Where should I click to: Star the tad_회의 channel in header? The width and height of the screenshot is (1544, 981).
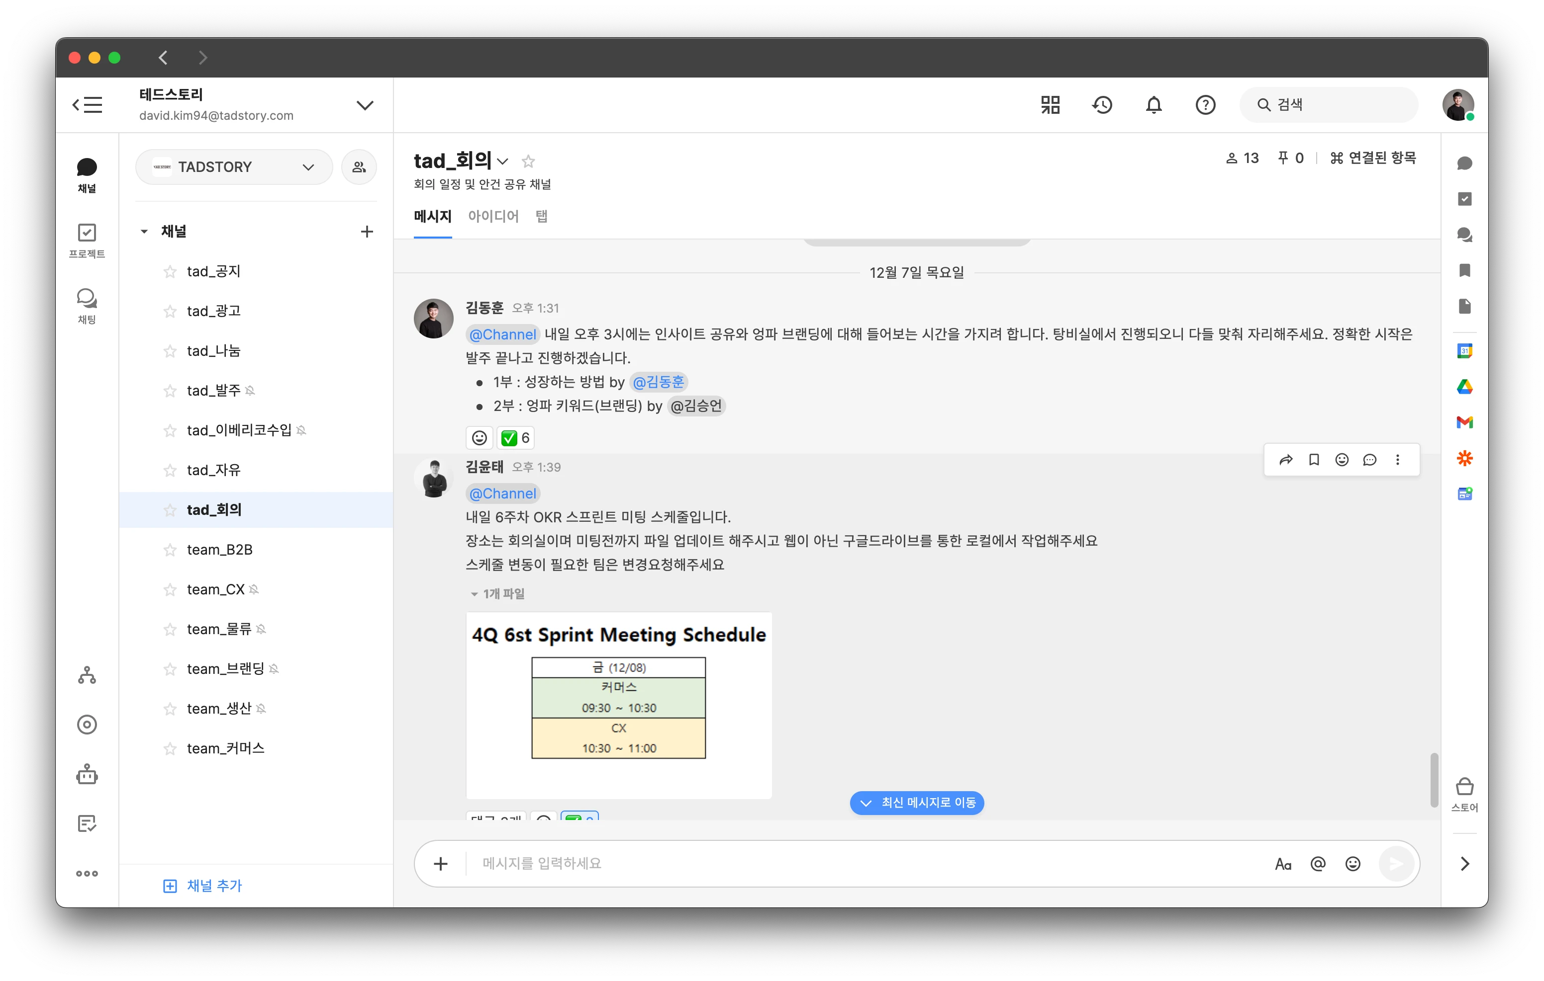point(528,161)
